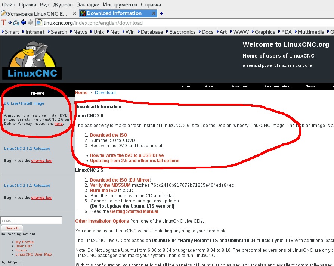Open LinuxCNC 2.6.2 Released news link
334x266 pixels.
tap(27, 148)
